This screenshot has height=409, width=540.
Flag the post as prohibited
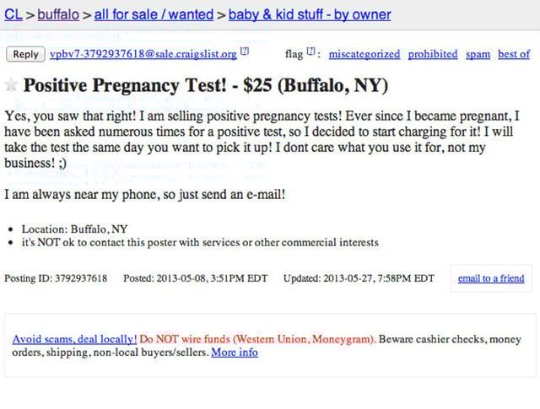coord(432,54)
